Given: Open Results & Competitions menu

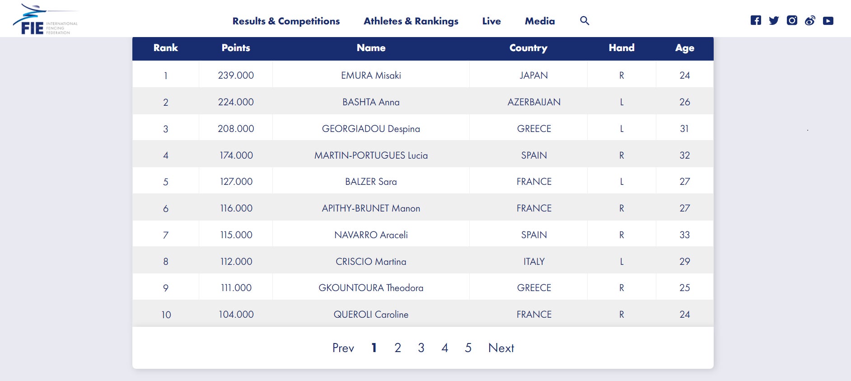Looking at the screenshot, I should (x=286, y=21).
